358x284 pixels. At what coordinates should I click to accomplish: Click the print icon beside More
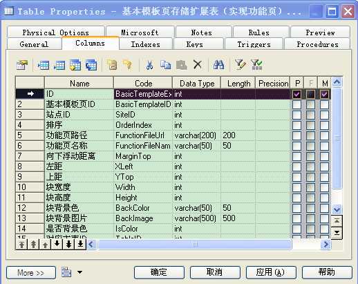point(66,272)
